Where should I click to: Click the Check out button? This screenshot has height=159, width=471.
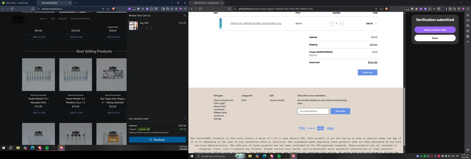point(367,72)
